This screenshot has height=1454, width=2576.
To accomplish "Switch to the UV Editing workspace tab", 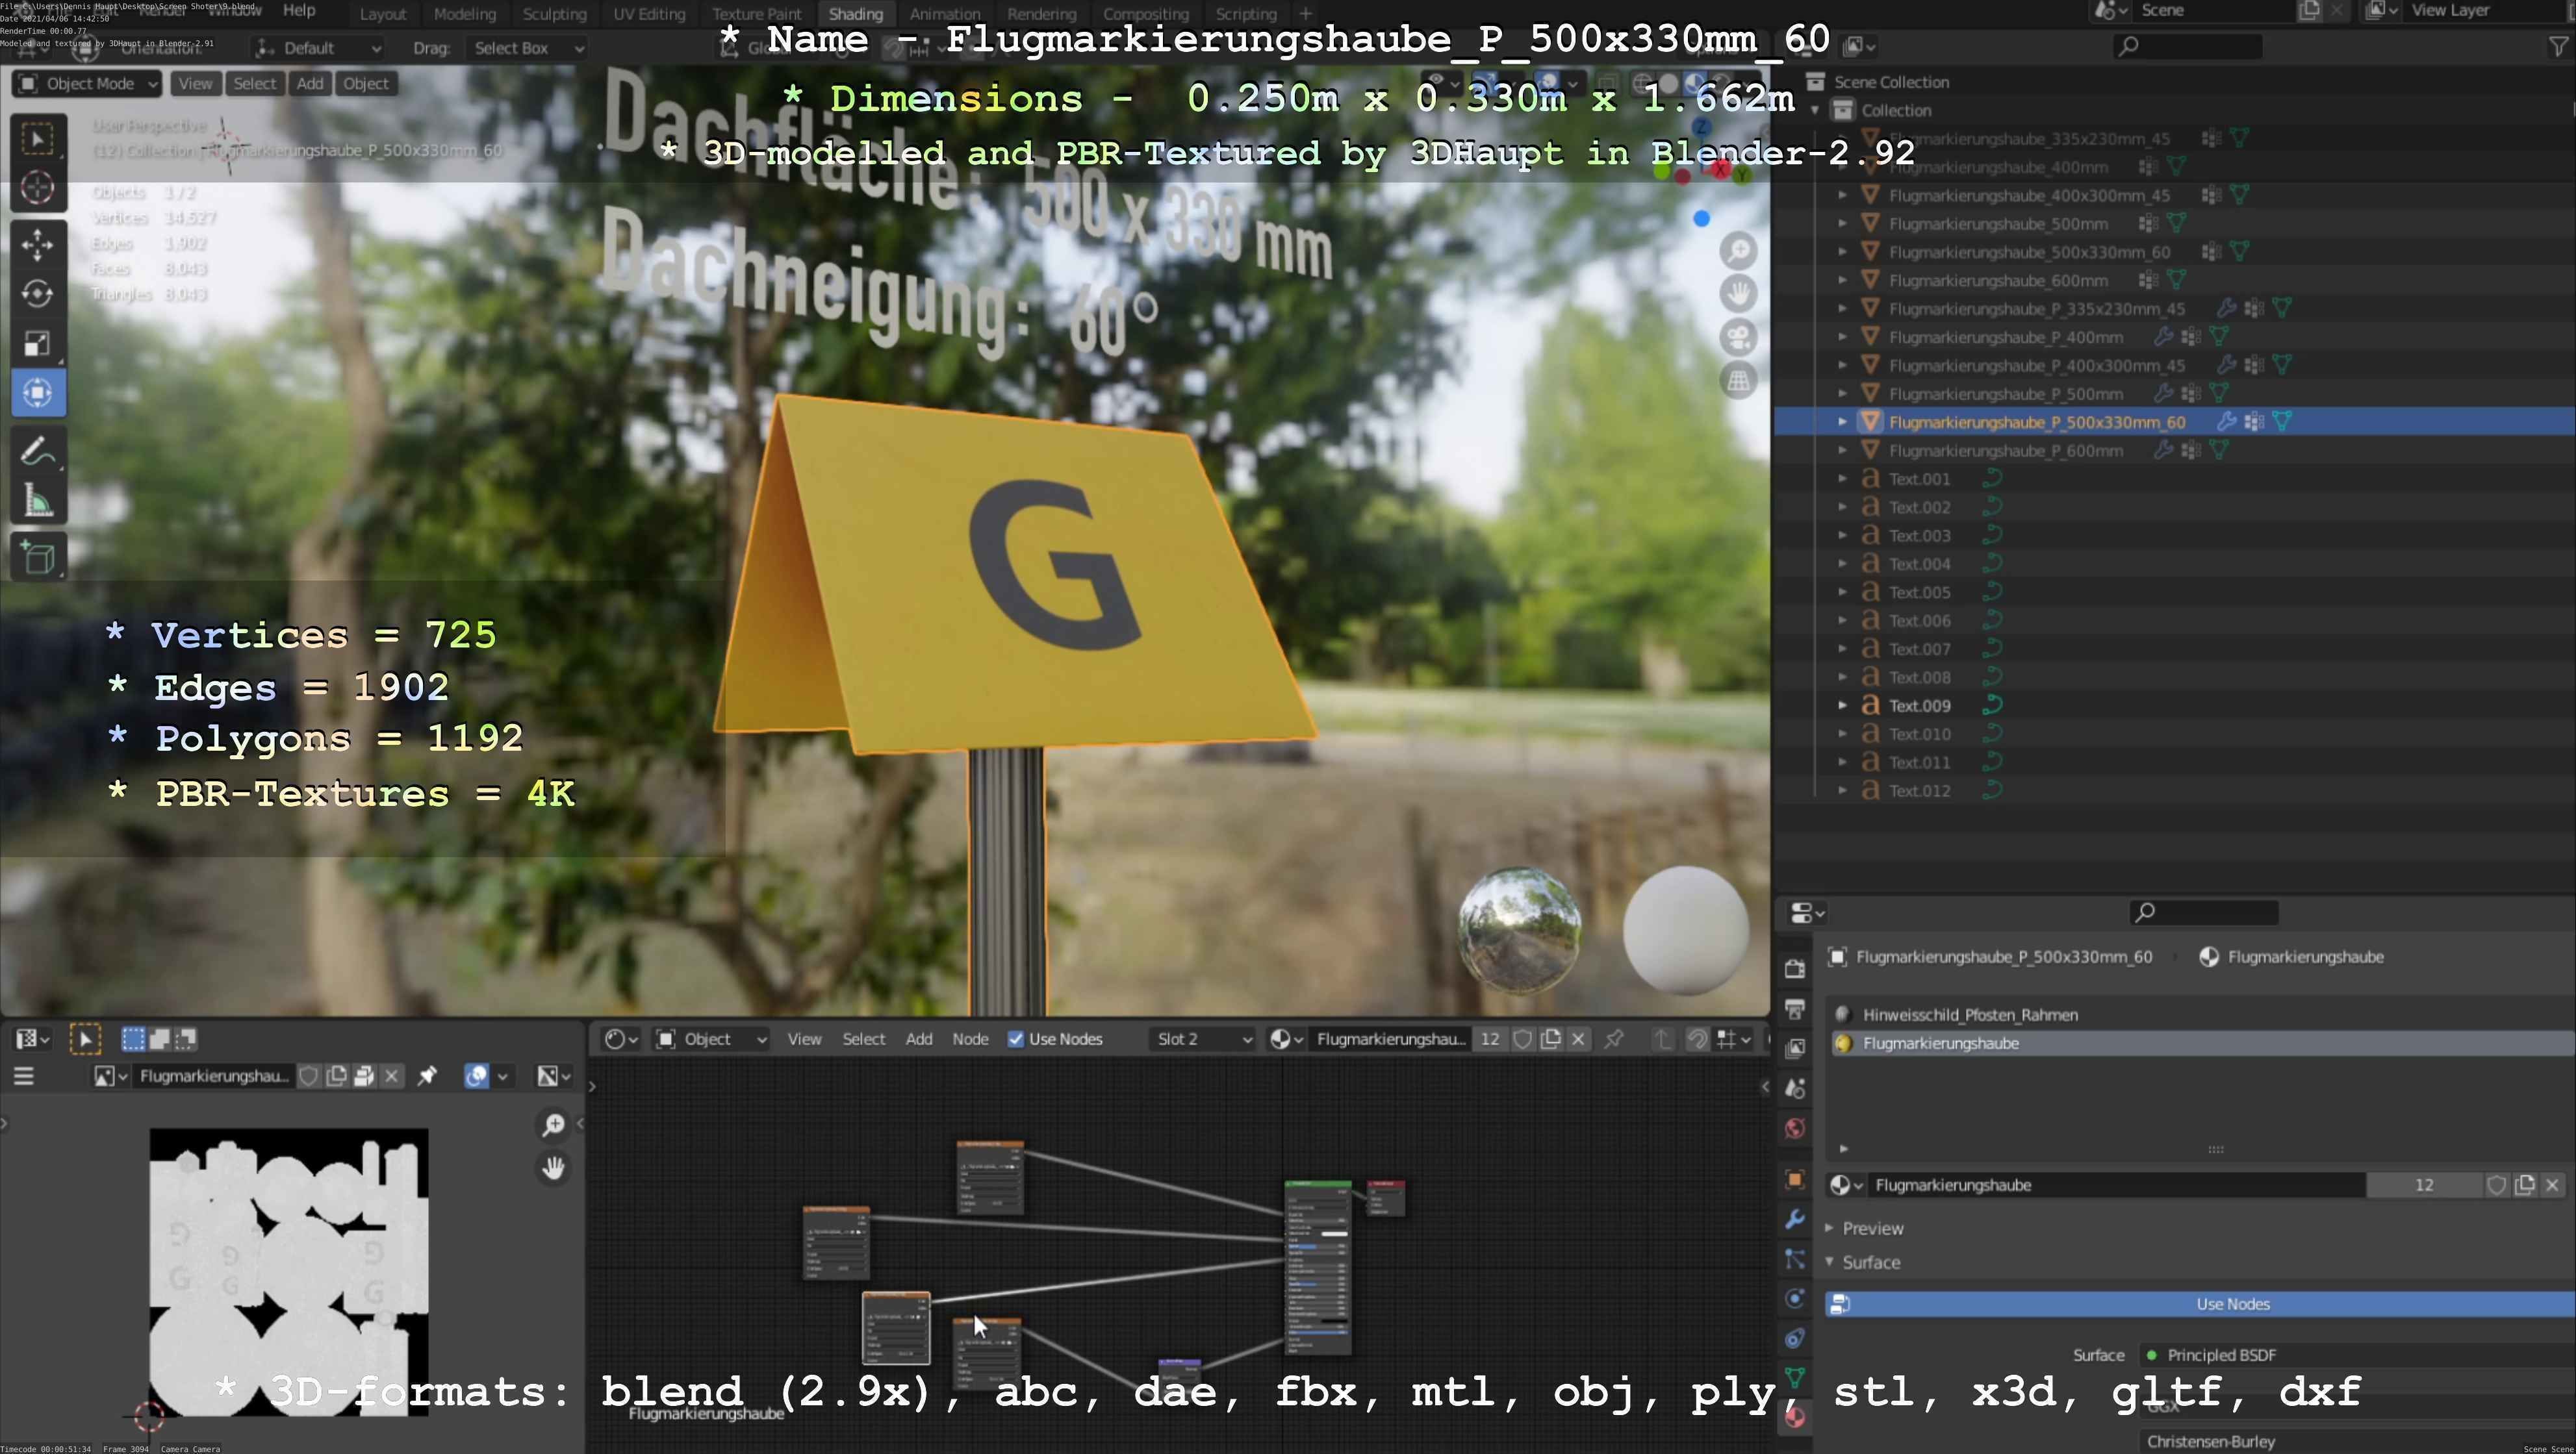I will click(649, 14).
